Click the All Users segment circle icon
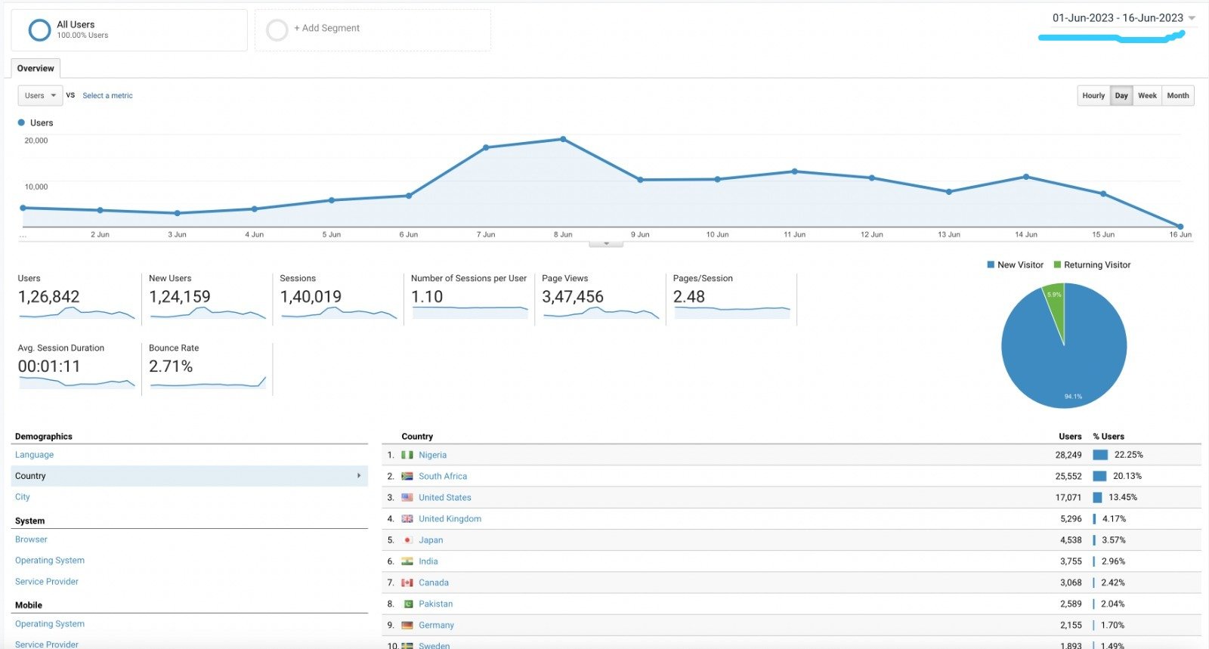The height and width of the screenshot is (649, 1209). point(39,29)
